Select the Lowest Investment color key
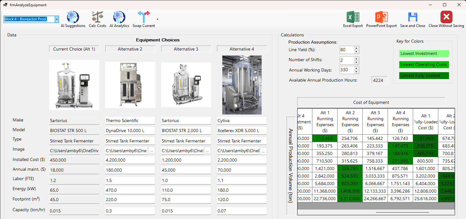Viewport: 466px width, 219px height. [424, 54]
